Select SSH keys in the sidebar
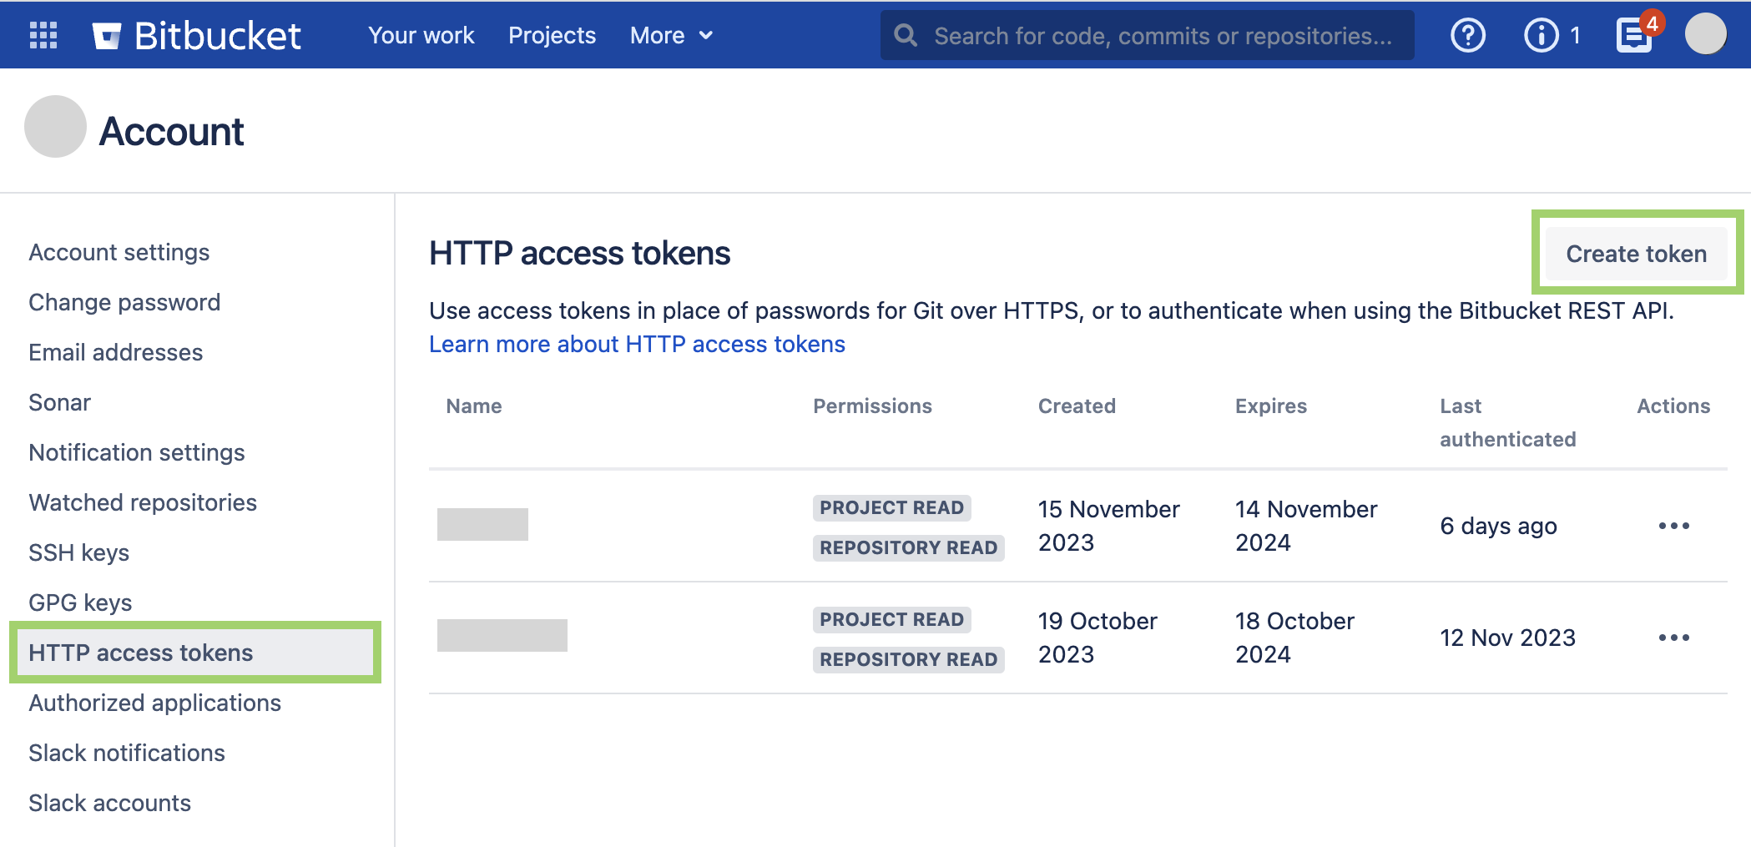The height and width of the screenshot is (847, 1751). tap(78, 552)
